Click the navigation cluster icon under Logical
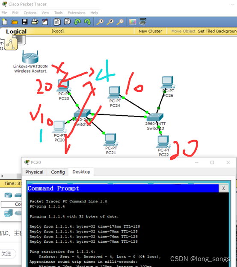Viewport: 237px width, 267px height. pos(11,44)
